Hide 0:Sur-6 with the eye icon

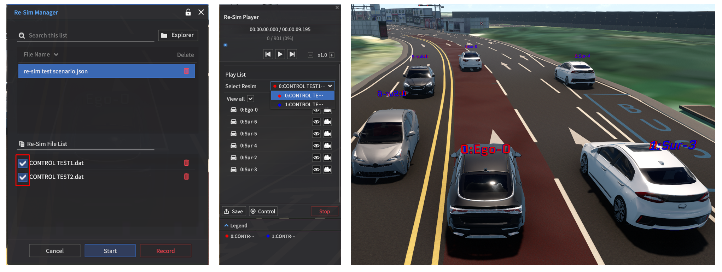[x=316, y=122]
